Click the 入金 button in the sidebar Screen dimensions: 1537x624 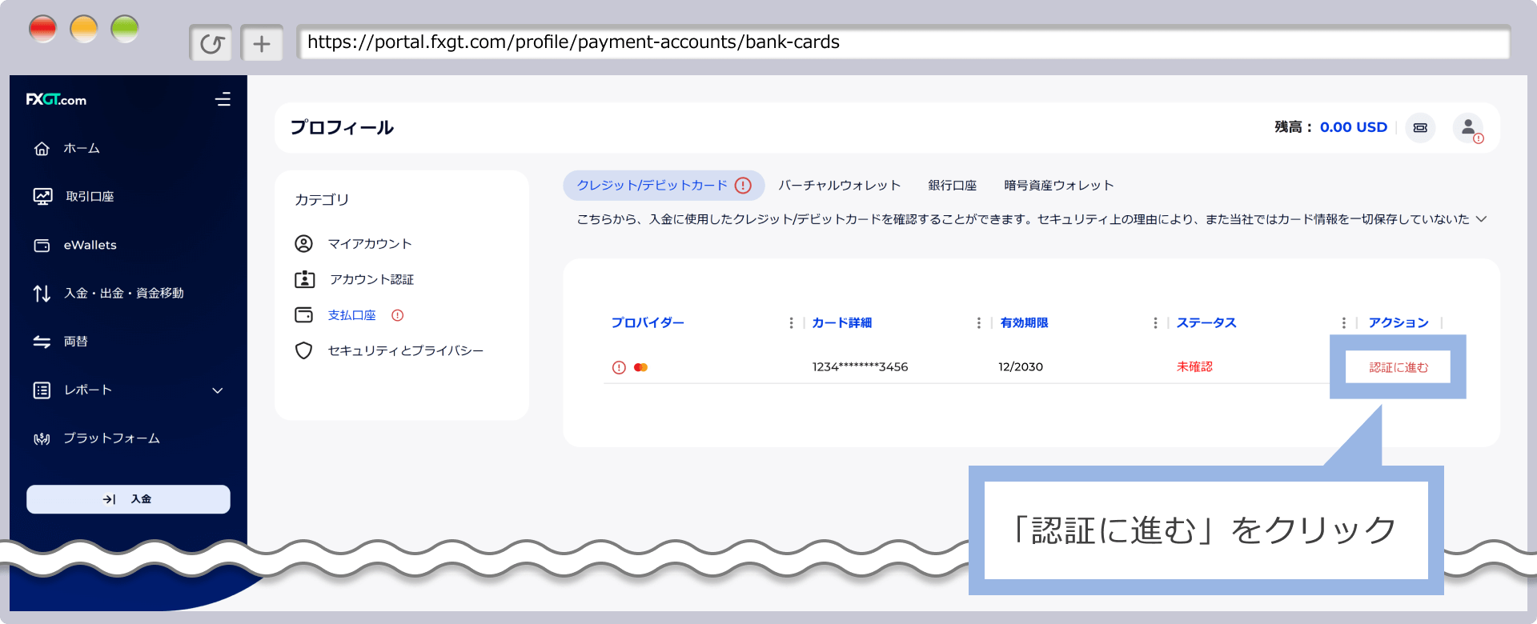128,499
